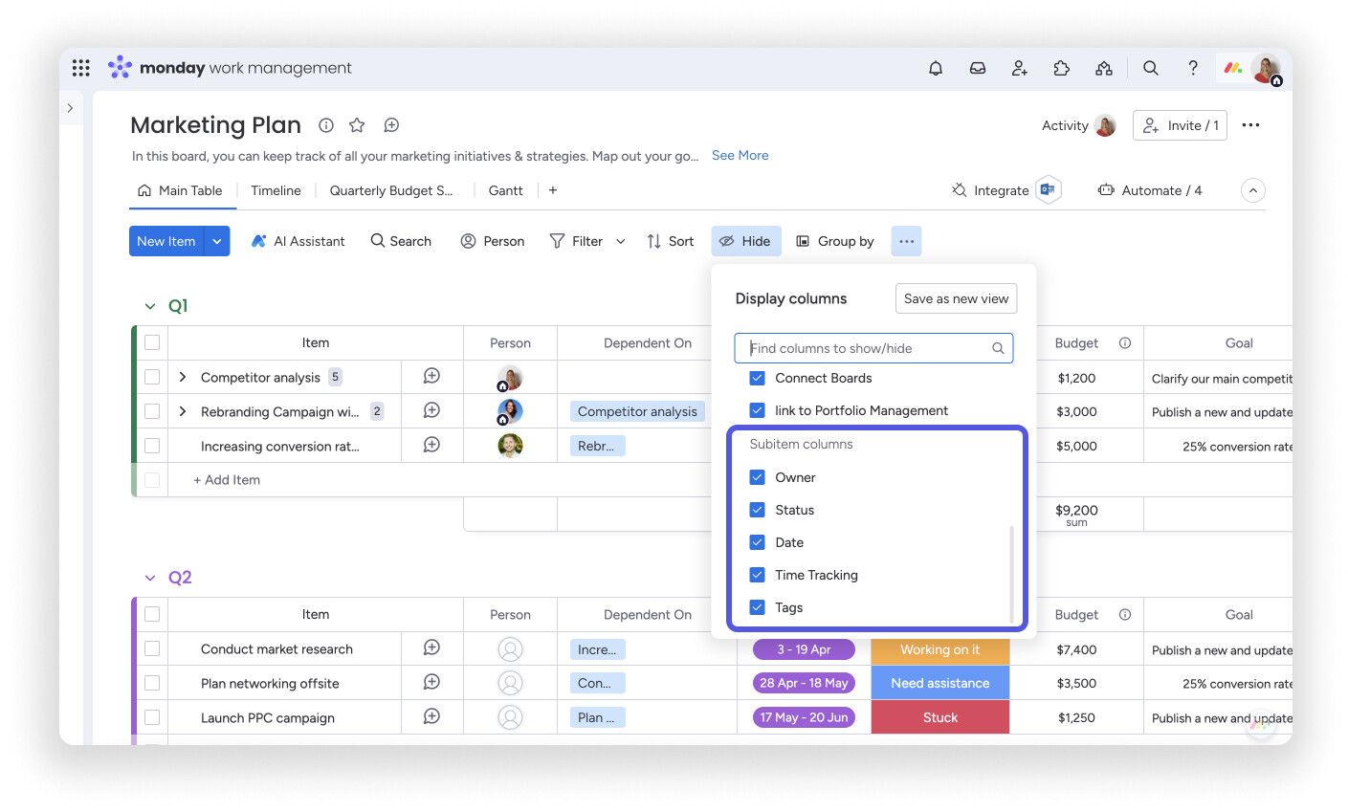Open the nine-dot apps grid menu
Screen dimensions: 1348x812
click(81, 68)
